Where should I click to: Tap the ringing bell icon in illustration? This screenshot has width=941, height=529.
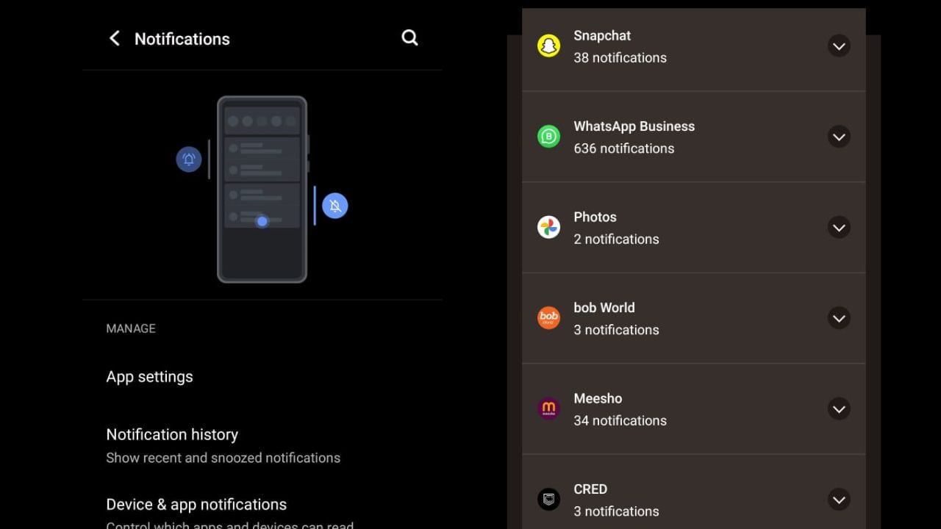[189, 159]
